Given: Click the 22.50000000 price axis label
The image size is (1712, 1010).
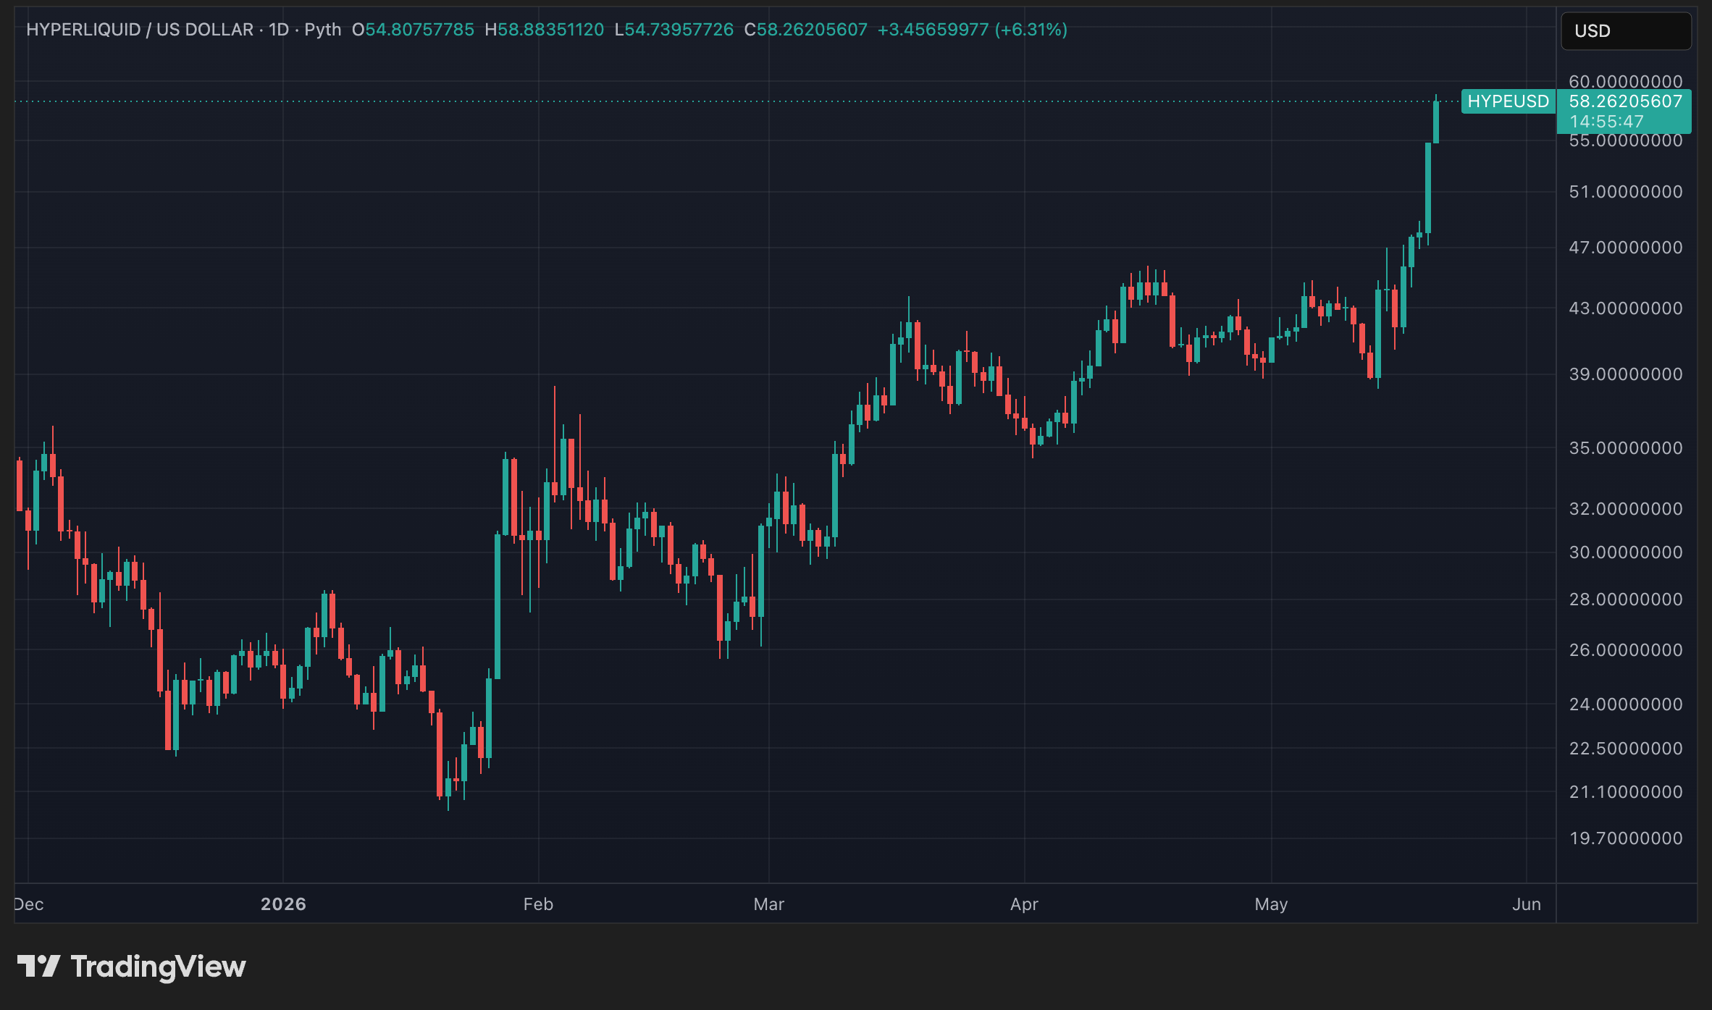Looking at the screenshot, I should tap(1626, 749).
